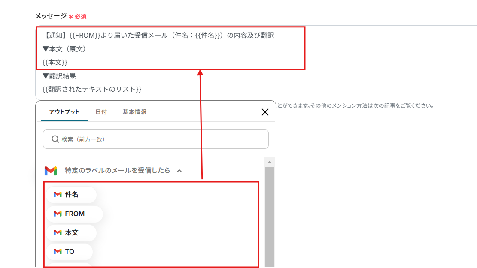Select the 件名 output variable chip
This screenshot has width=477, height=268.
pyautogui.click(x=71, y=195)
